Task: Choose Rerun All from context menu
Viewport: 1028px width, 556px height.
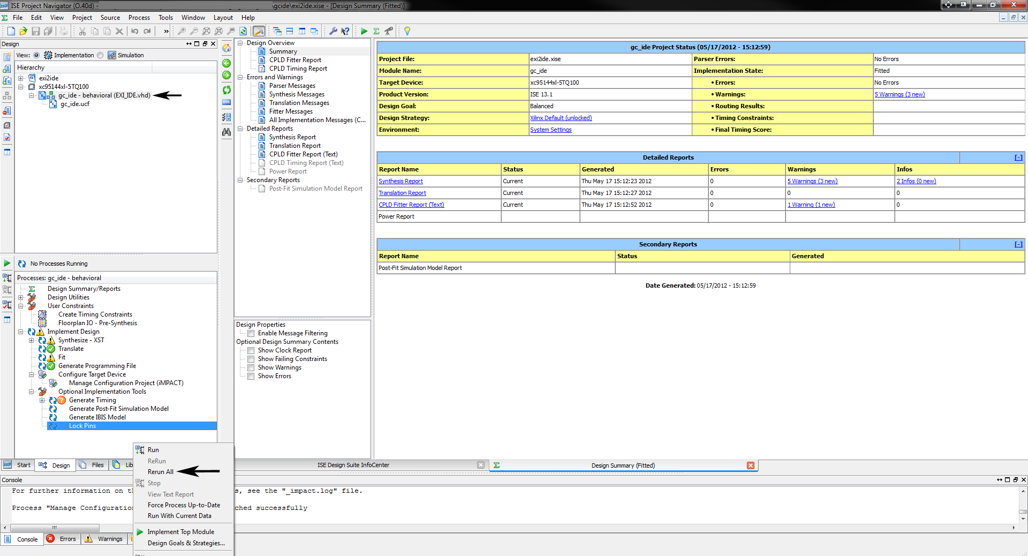Action: click(161, 472)
